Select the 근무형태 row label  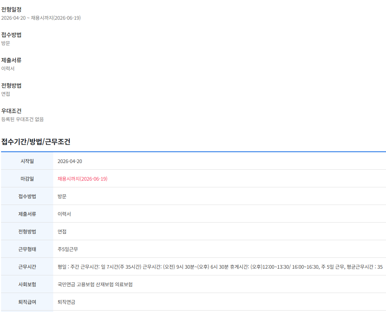click(27, 249)
